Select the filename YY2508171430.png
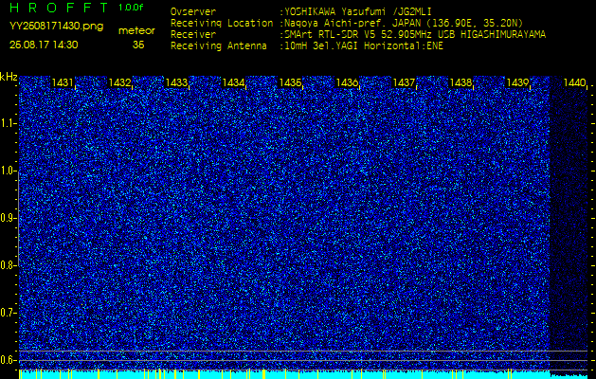 point(56,27)
